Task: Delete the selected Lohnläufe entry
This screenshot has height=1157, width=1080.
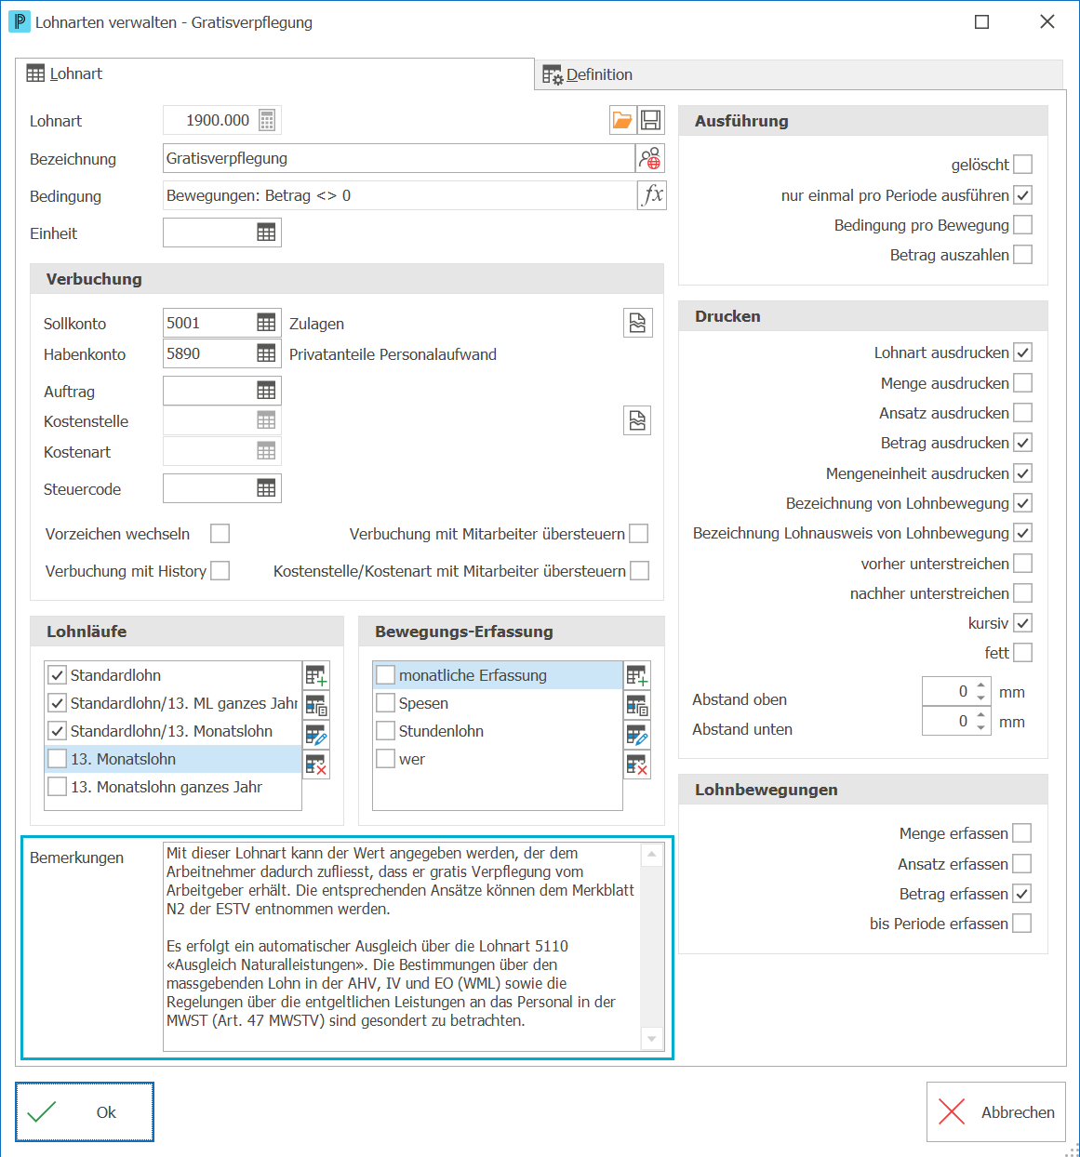Action: 316,765
